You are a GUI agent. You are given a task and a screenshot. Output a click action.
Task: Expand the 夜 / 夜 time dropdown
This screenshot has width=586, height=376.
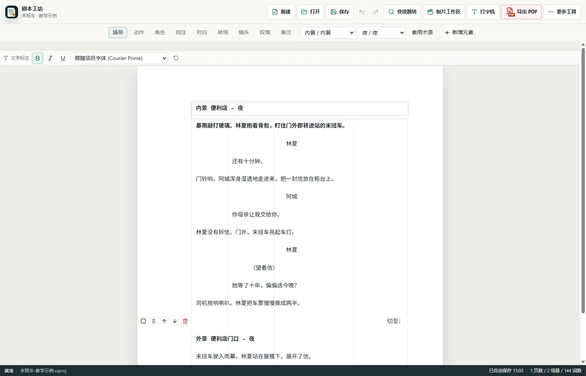381,33
